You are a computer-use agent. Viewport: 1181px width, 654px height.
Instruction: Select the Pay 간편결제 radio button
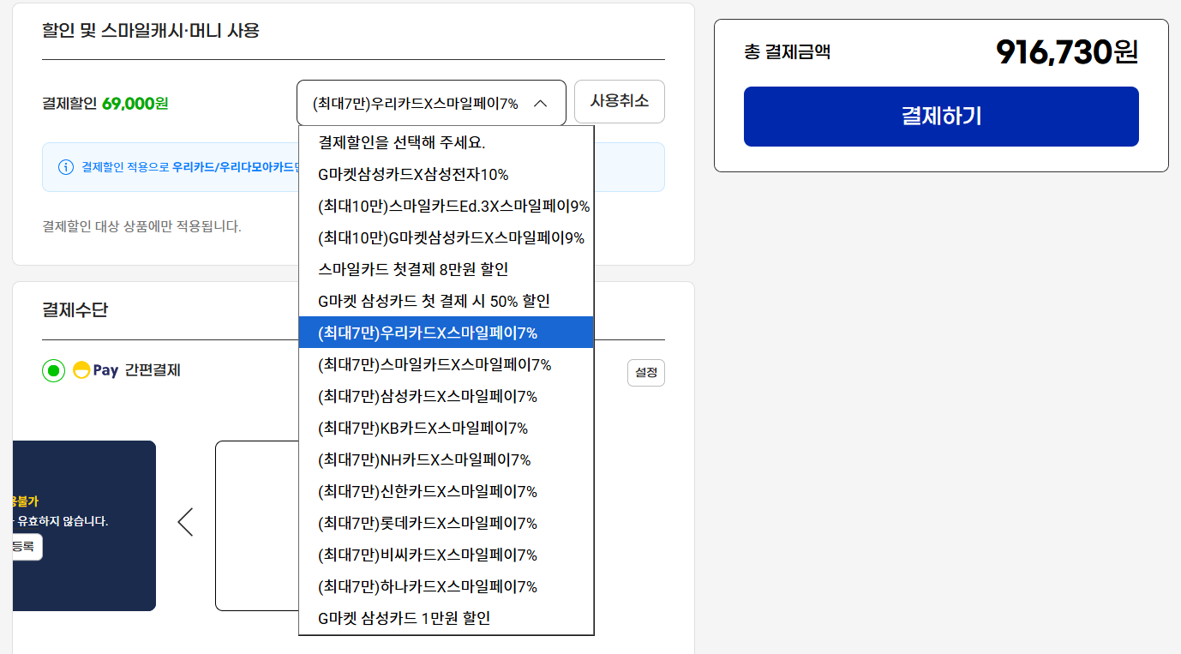pyautogui.click(x=53, y=370)
